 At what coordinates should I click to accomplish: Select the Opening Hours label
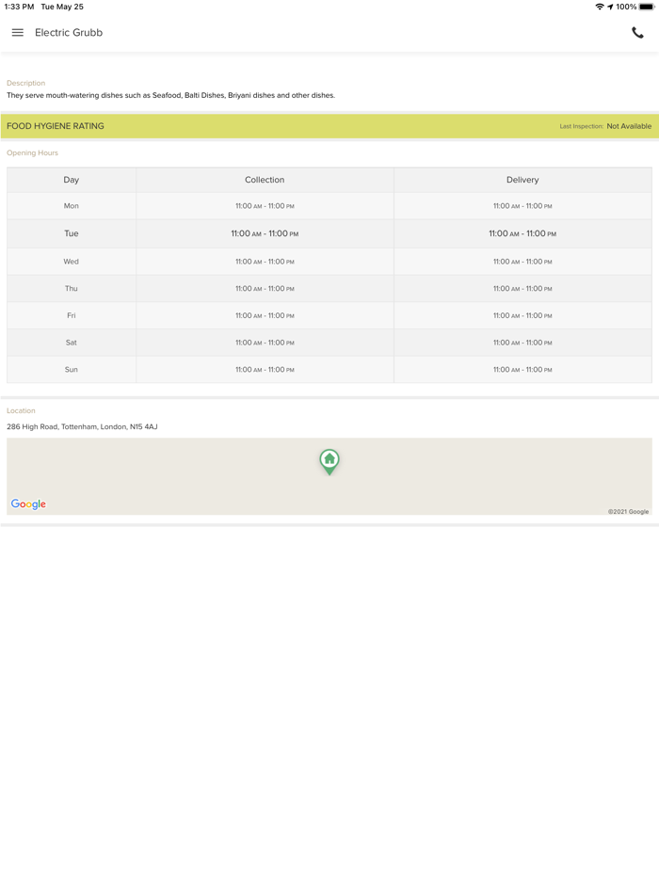tap(32, 152)
